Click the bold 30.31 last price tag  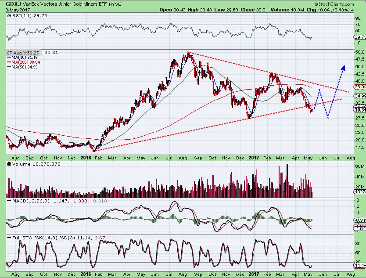point(360,110)
